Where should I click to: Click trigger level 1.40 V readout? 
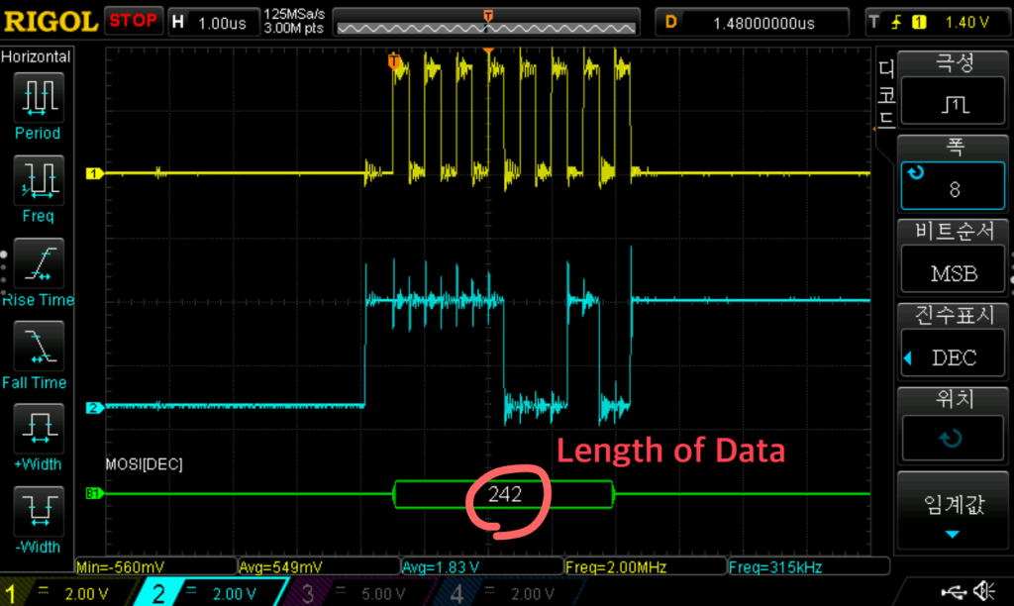point(966,23)
